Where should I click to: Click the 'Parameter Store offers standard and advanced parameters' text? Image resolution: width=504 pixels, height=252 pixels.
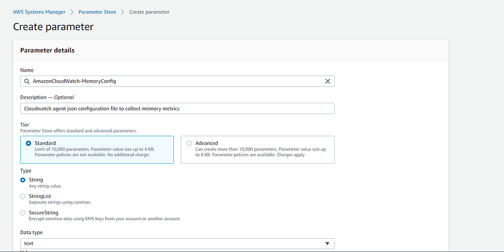click(79, 131)
